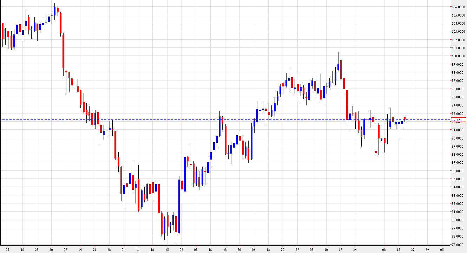Choose the 17 date label on time axis
467x253 pixels.
340,249
